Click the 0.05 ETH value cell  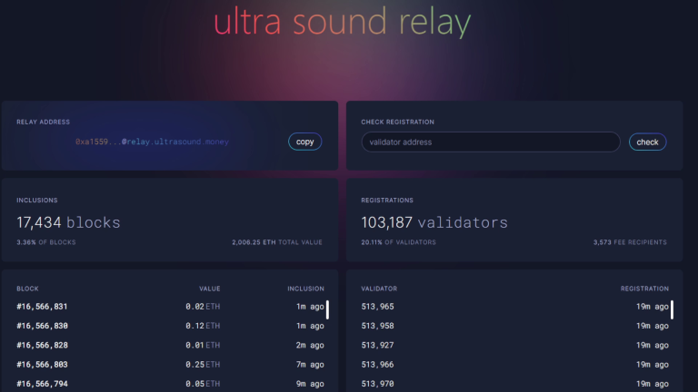pyautogui.click(x=203, y=384)
